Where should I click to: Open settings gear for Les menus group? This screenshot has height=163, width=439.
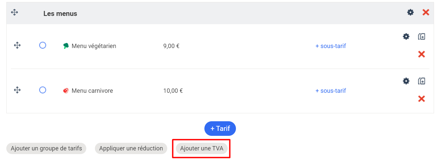(410, 12)
